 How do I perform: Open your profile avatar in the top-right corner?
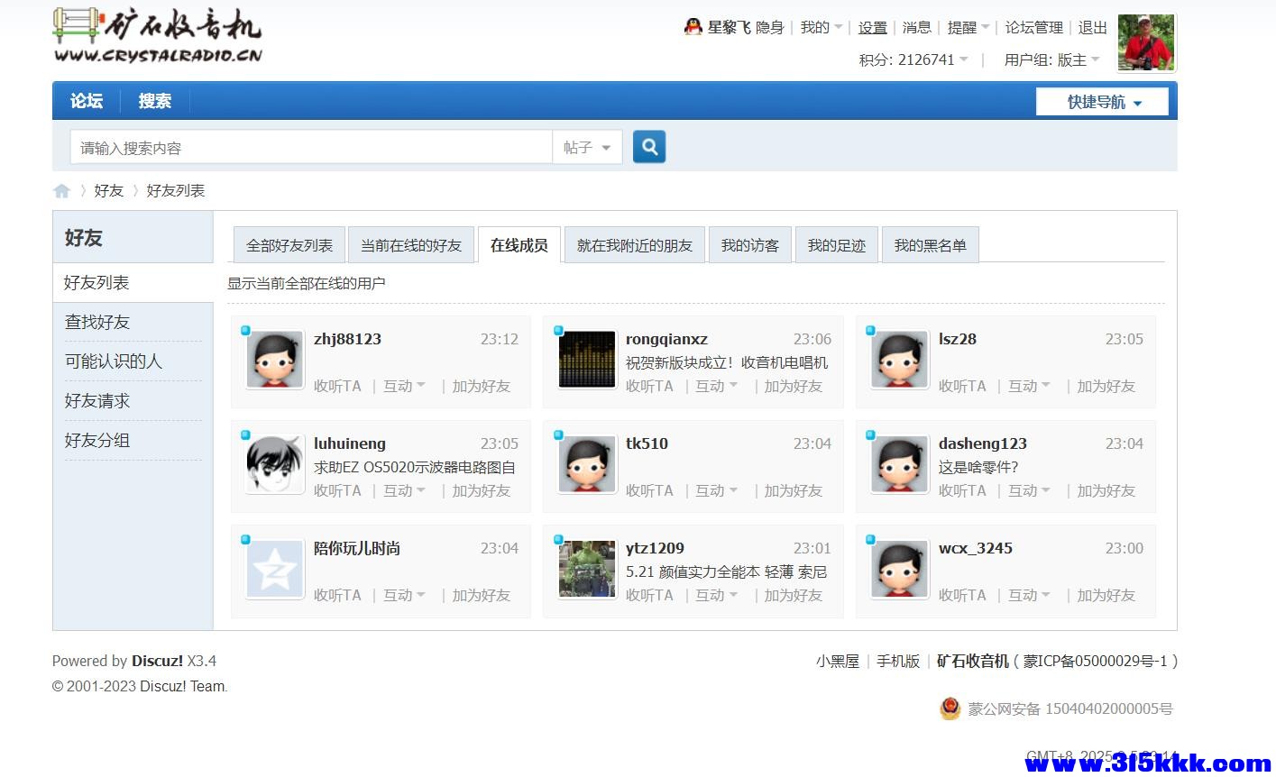click(x=1145, y=41)
